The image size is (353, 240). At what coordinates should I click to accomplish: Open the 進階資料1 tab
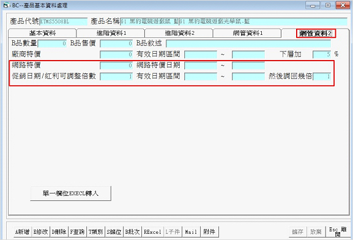point(111,33)
